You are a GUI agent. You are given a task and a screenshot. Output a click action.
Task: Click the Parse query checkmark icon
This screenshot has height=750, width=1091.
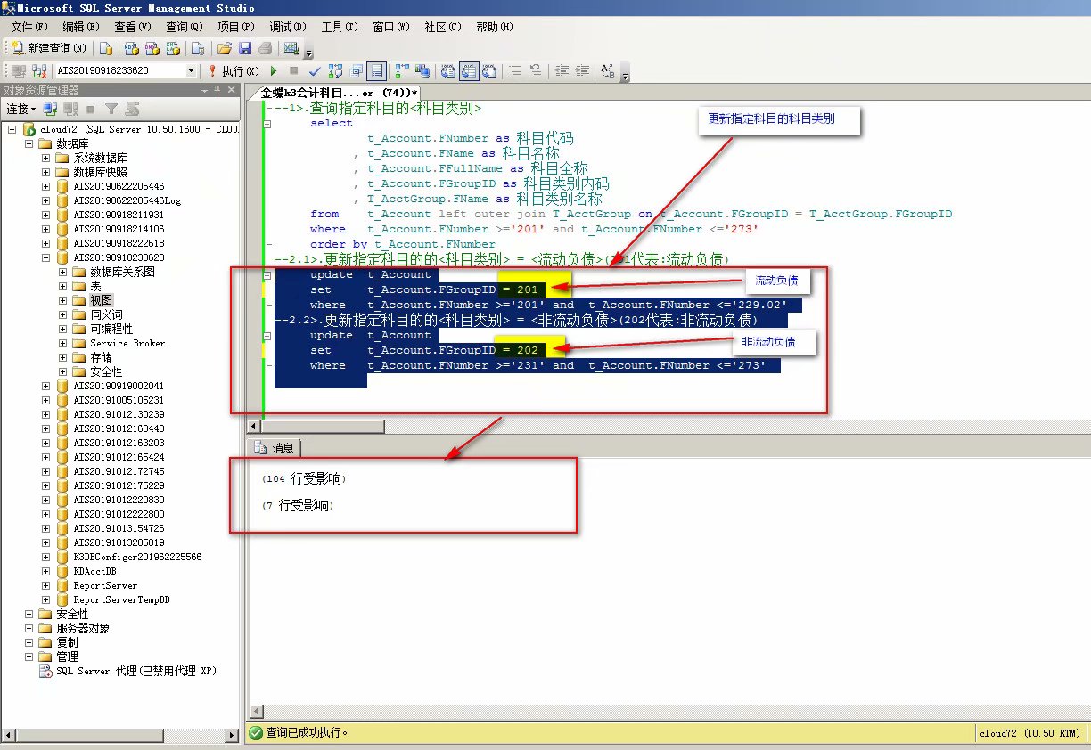click(x=315, y=70)
